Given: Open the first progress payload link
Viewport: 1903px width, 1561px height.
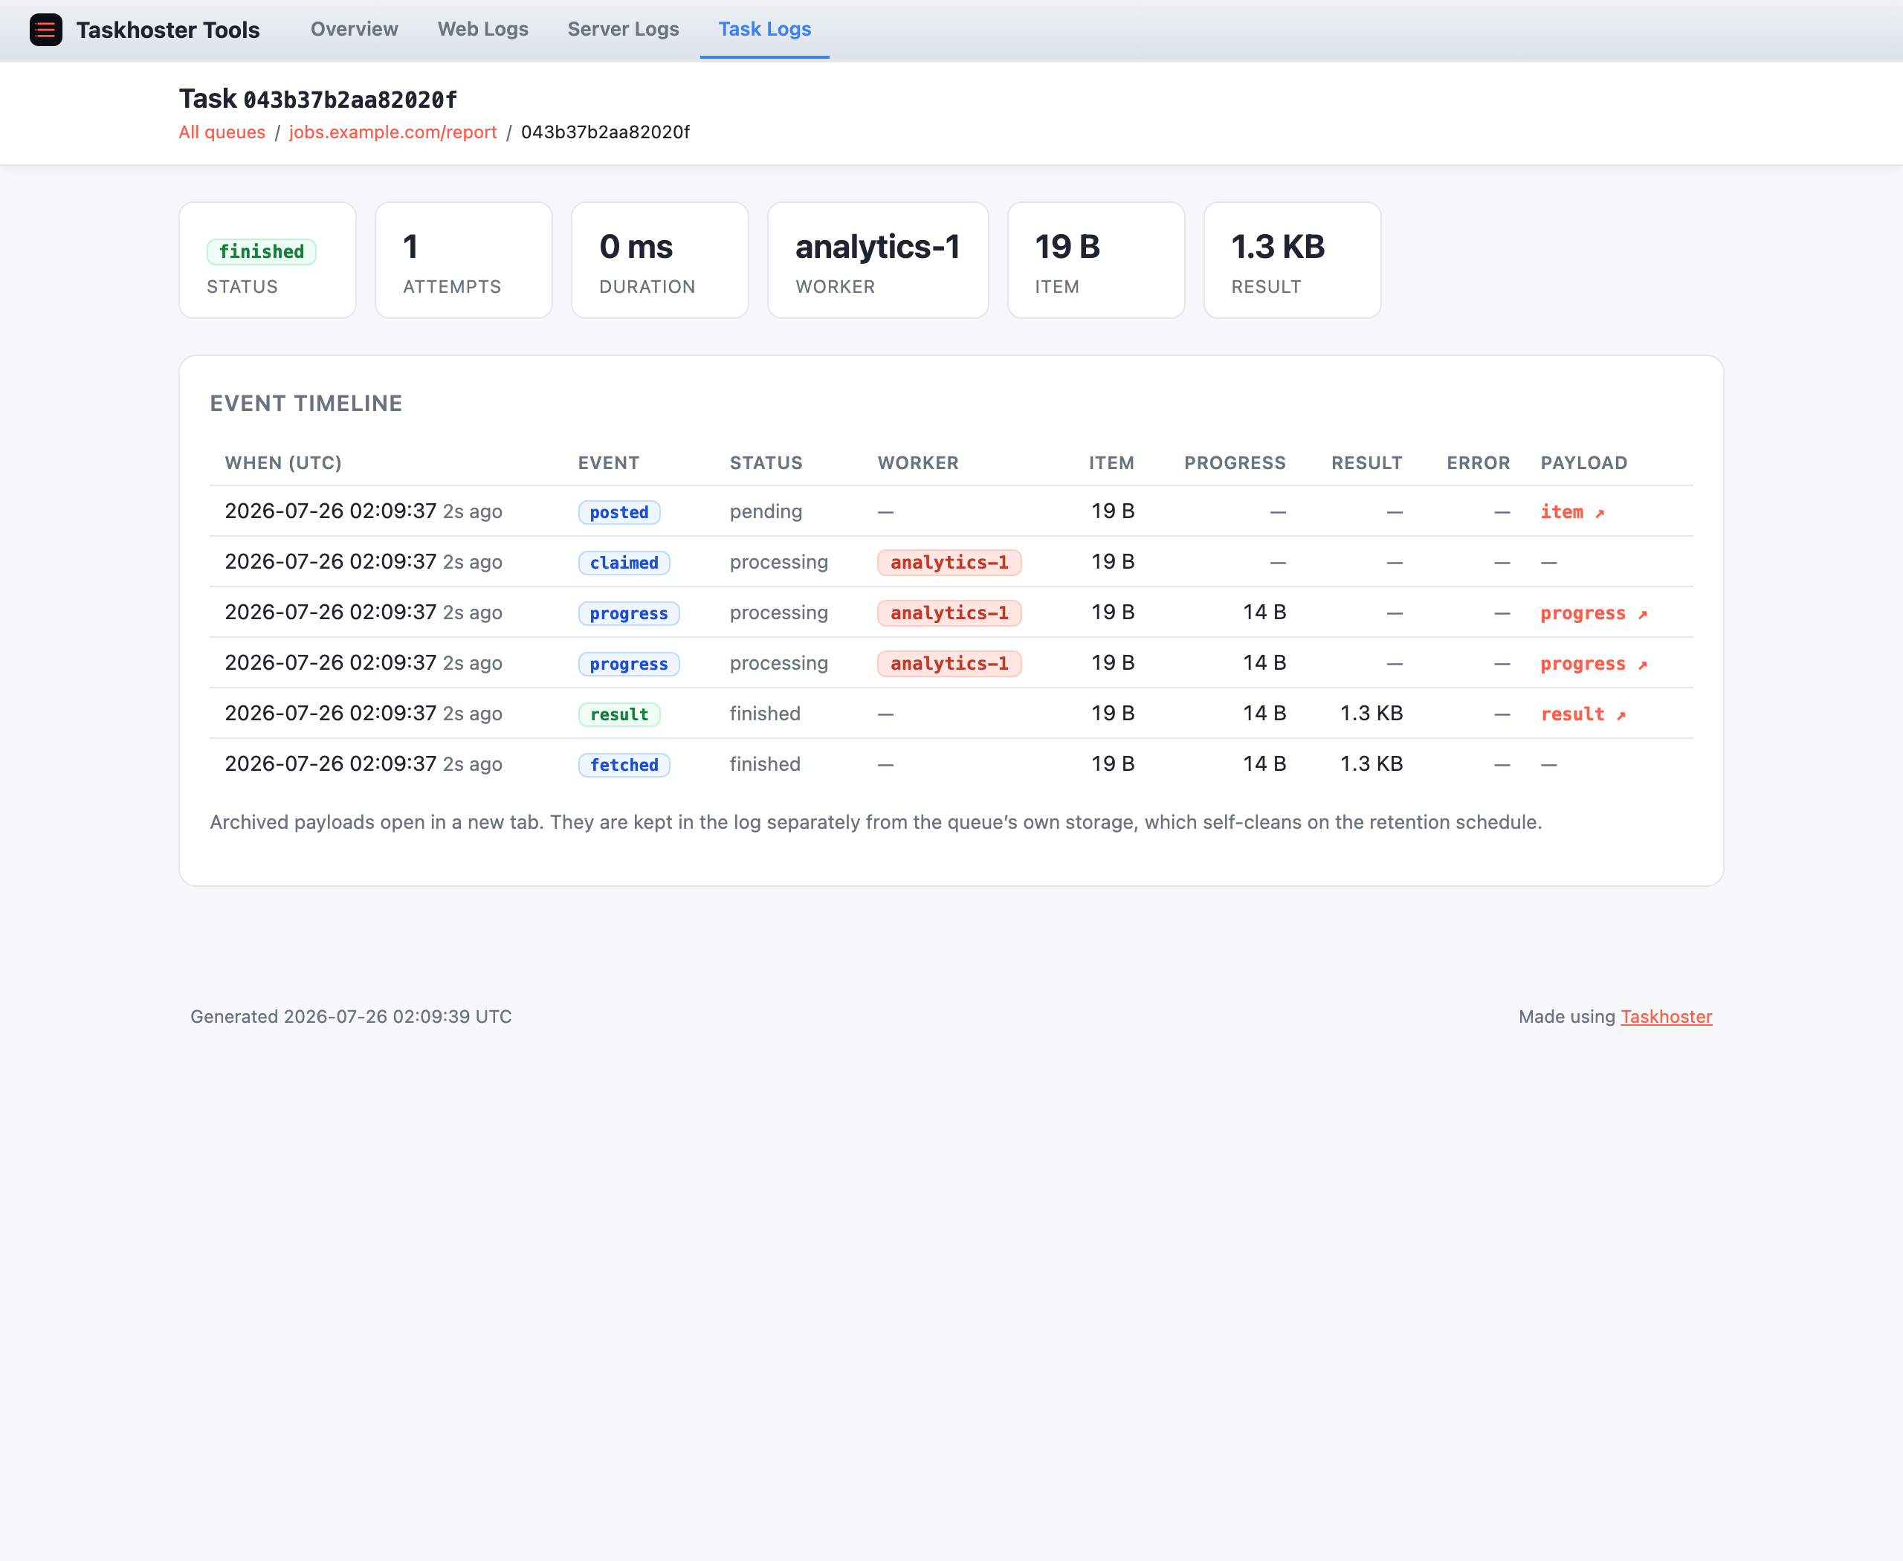Looking at the screenshot, I should (1594, 613).
